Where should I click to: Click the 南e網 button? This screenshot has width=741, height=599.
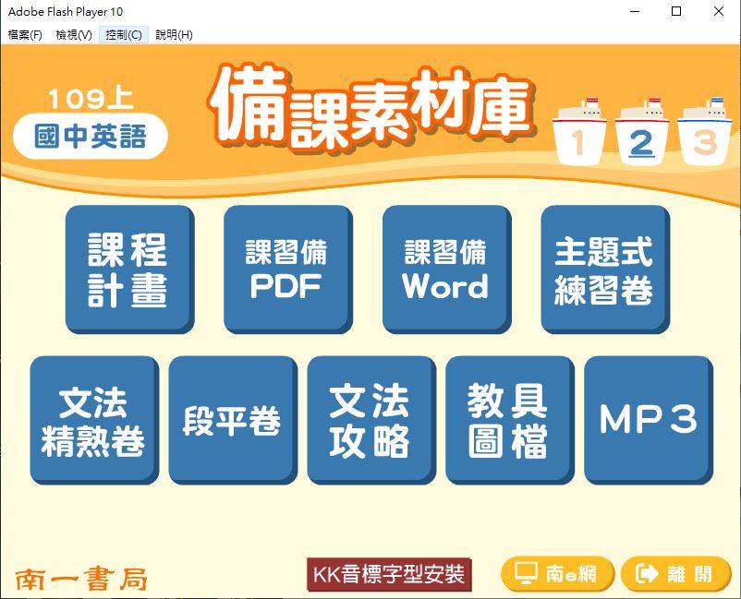[558, 574]
